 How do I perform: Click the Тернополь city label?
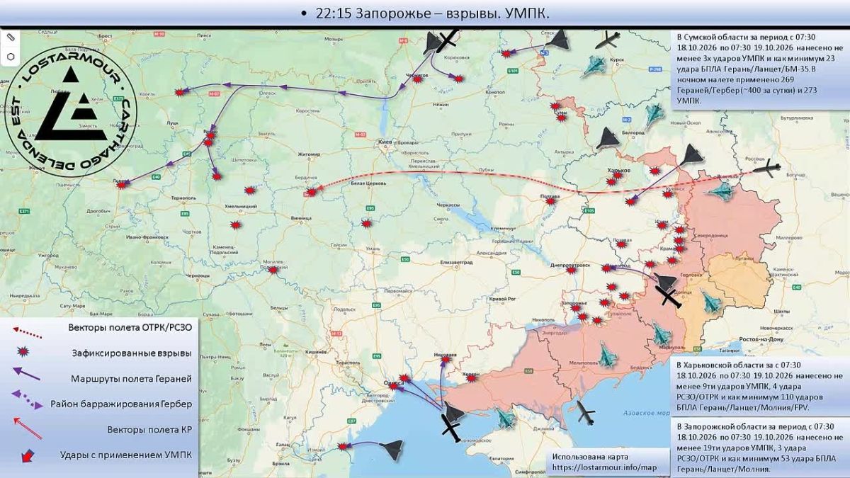coord(184,198)
